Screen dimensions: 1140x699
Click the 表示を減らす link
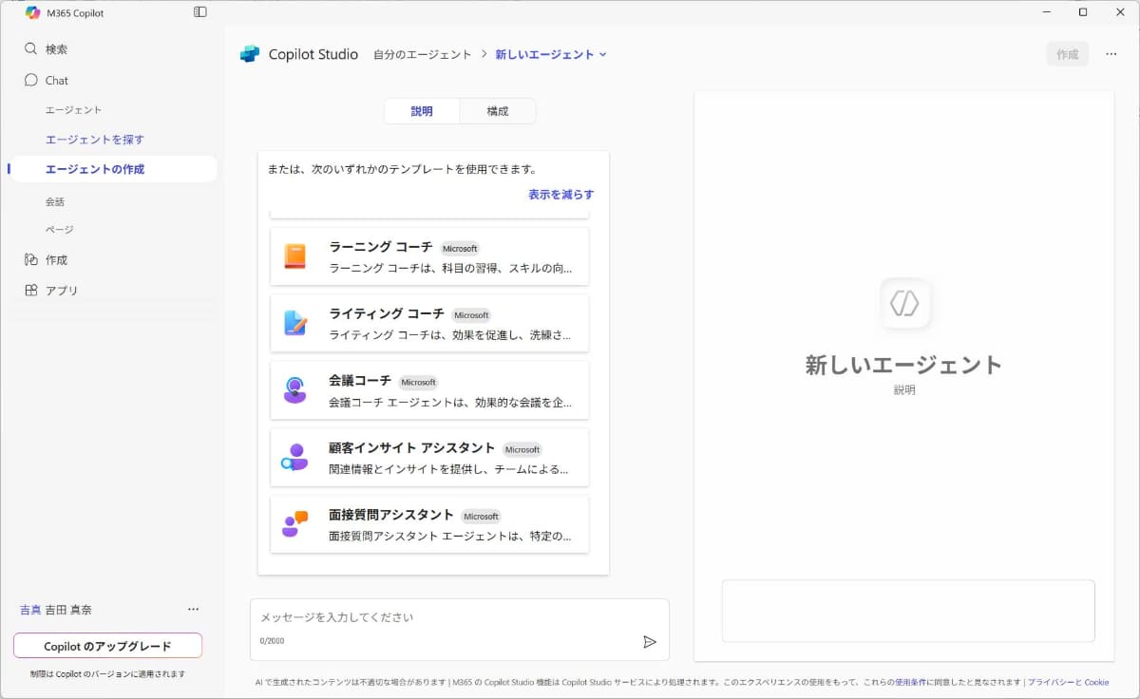coord(561,195)
